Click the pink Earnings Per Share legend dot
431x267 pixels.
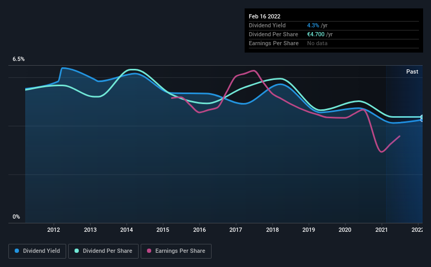(x=149, y=251)
